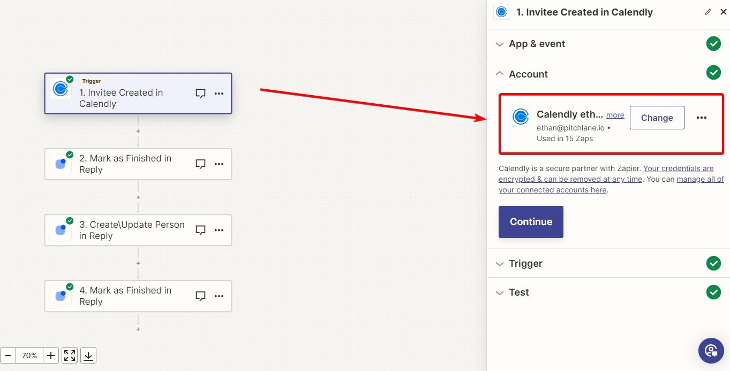Fit the Zap to view
Screen dimensions: 730x371
pos(70,355)
